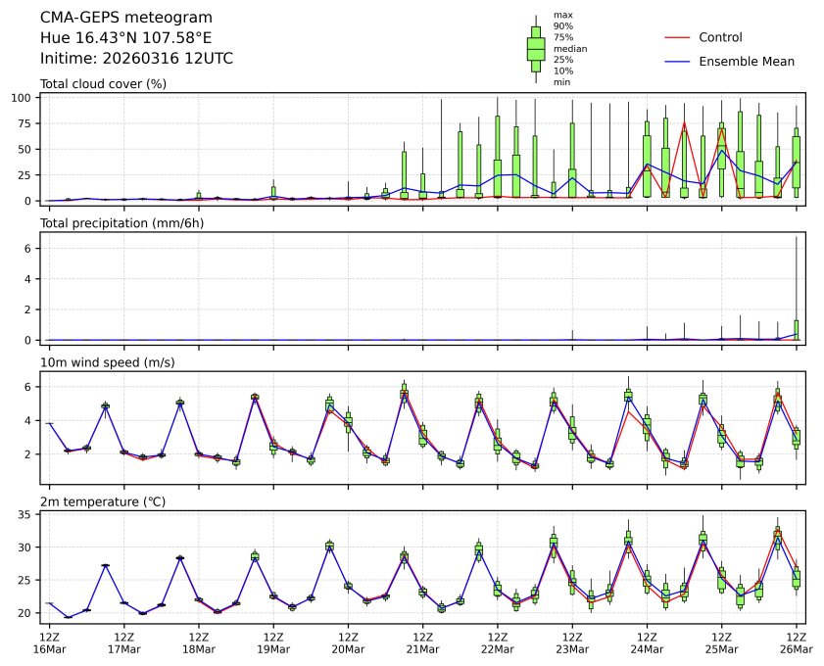The image size is (824, 666).
Task: Select the "Ensemble Mean" legend label
Action: coord(746,61)
